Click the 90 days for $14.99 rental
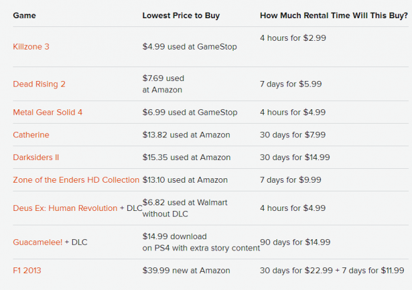 (x=295, y=242)
